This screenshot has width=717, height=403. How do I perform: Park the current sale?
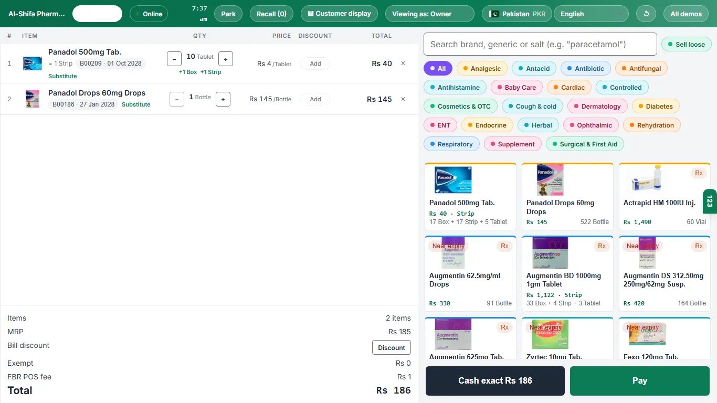(x=228, y=14)
